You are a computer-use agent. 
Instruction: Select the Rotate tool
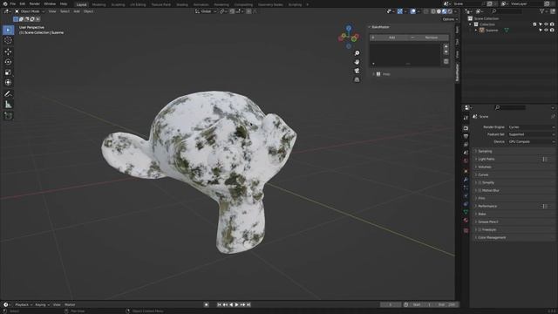click(x=8, y=62)
